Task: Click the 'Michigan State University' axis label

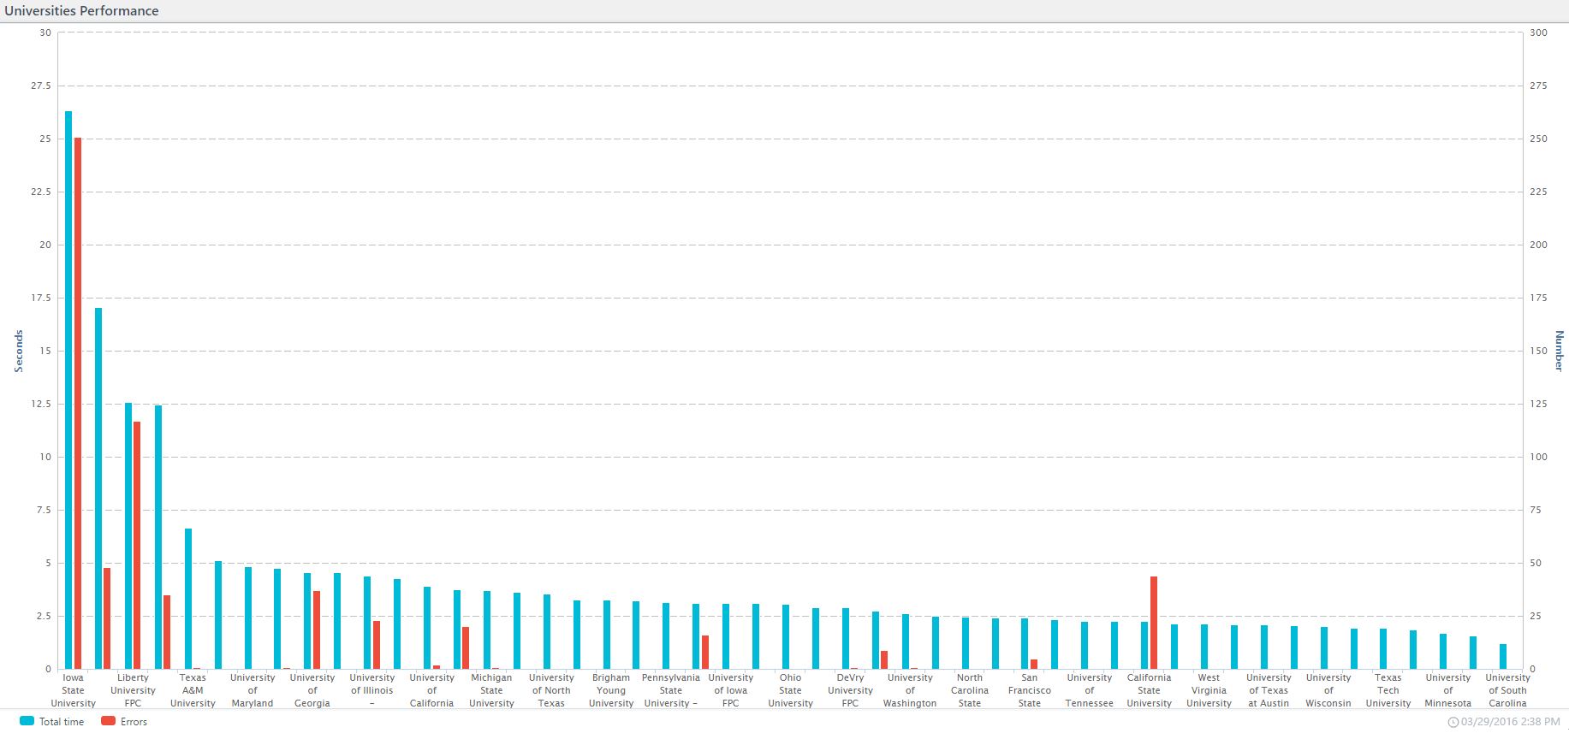Action: 491,690
